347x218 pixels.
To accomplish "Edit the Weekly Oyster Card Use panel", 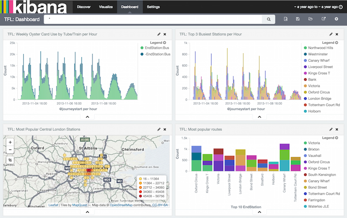I will tap(159, 34).
